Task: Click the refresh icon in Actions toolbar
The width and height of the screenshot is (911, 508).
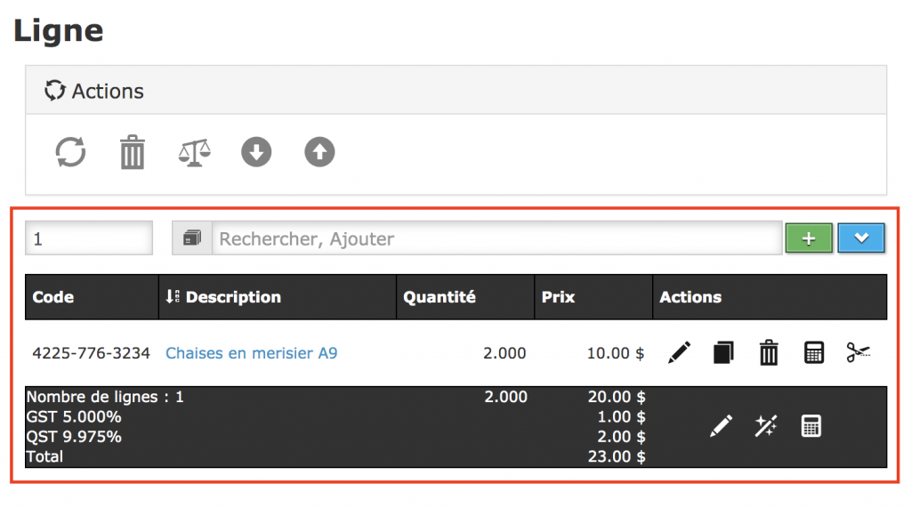Action: [71, 152]
